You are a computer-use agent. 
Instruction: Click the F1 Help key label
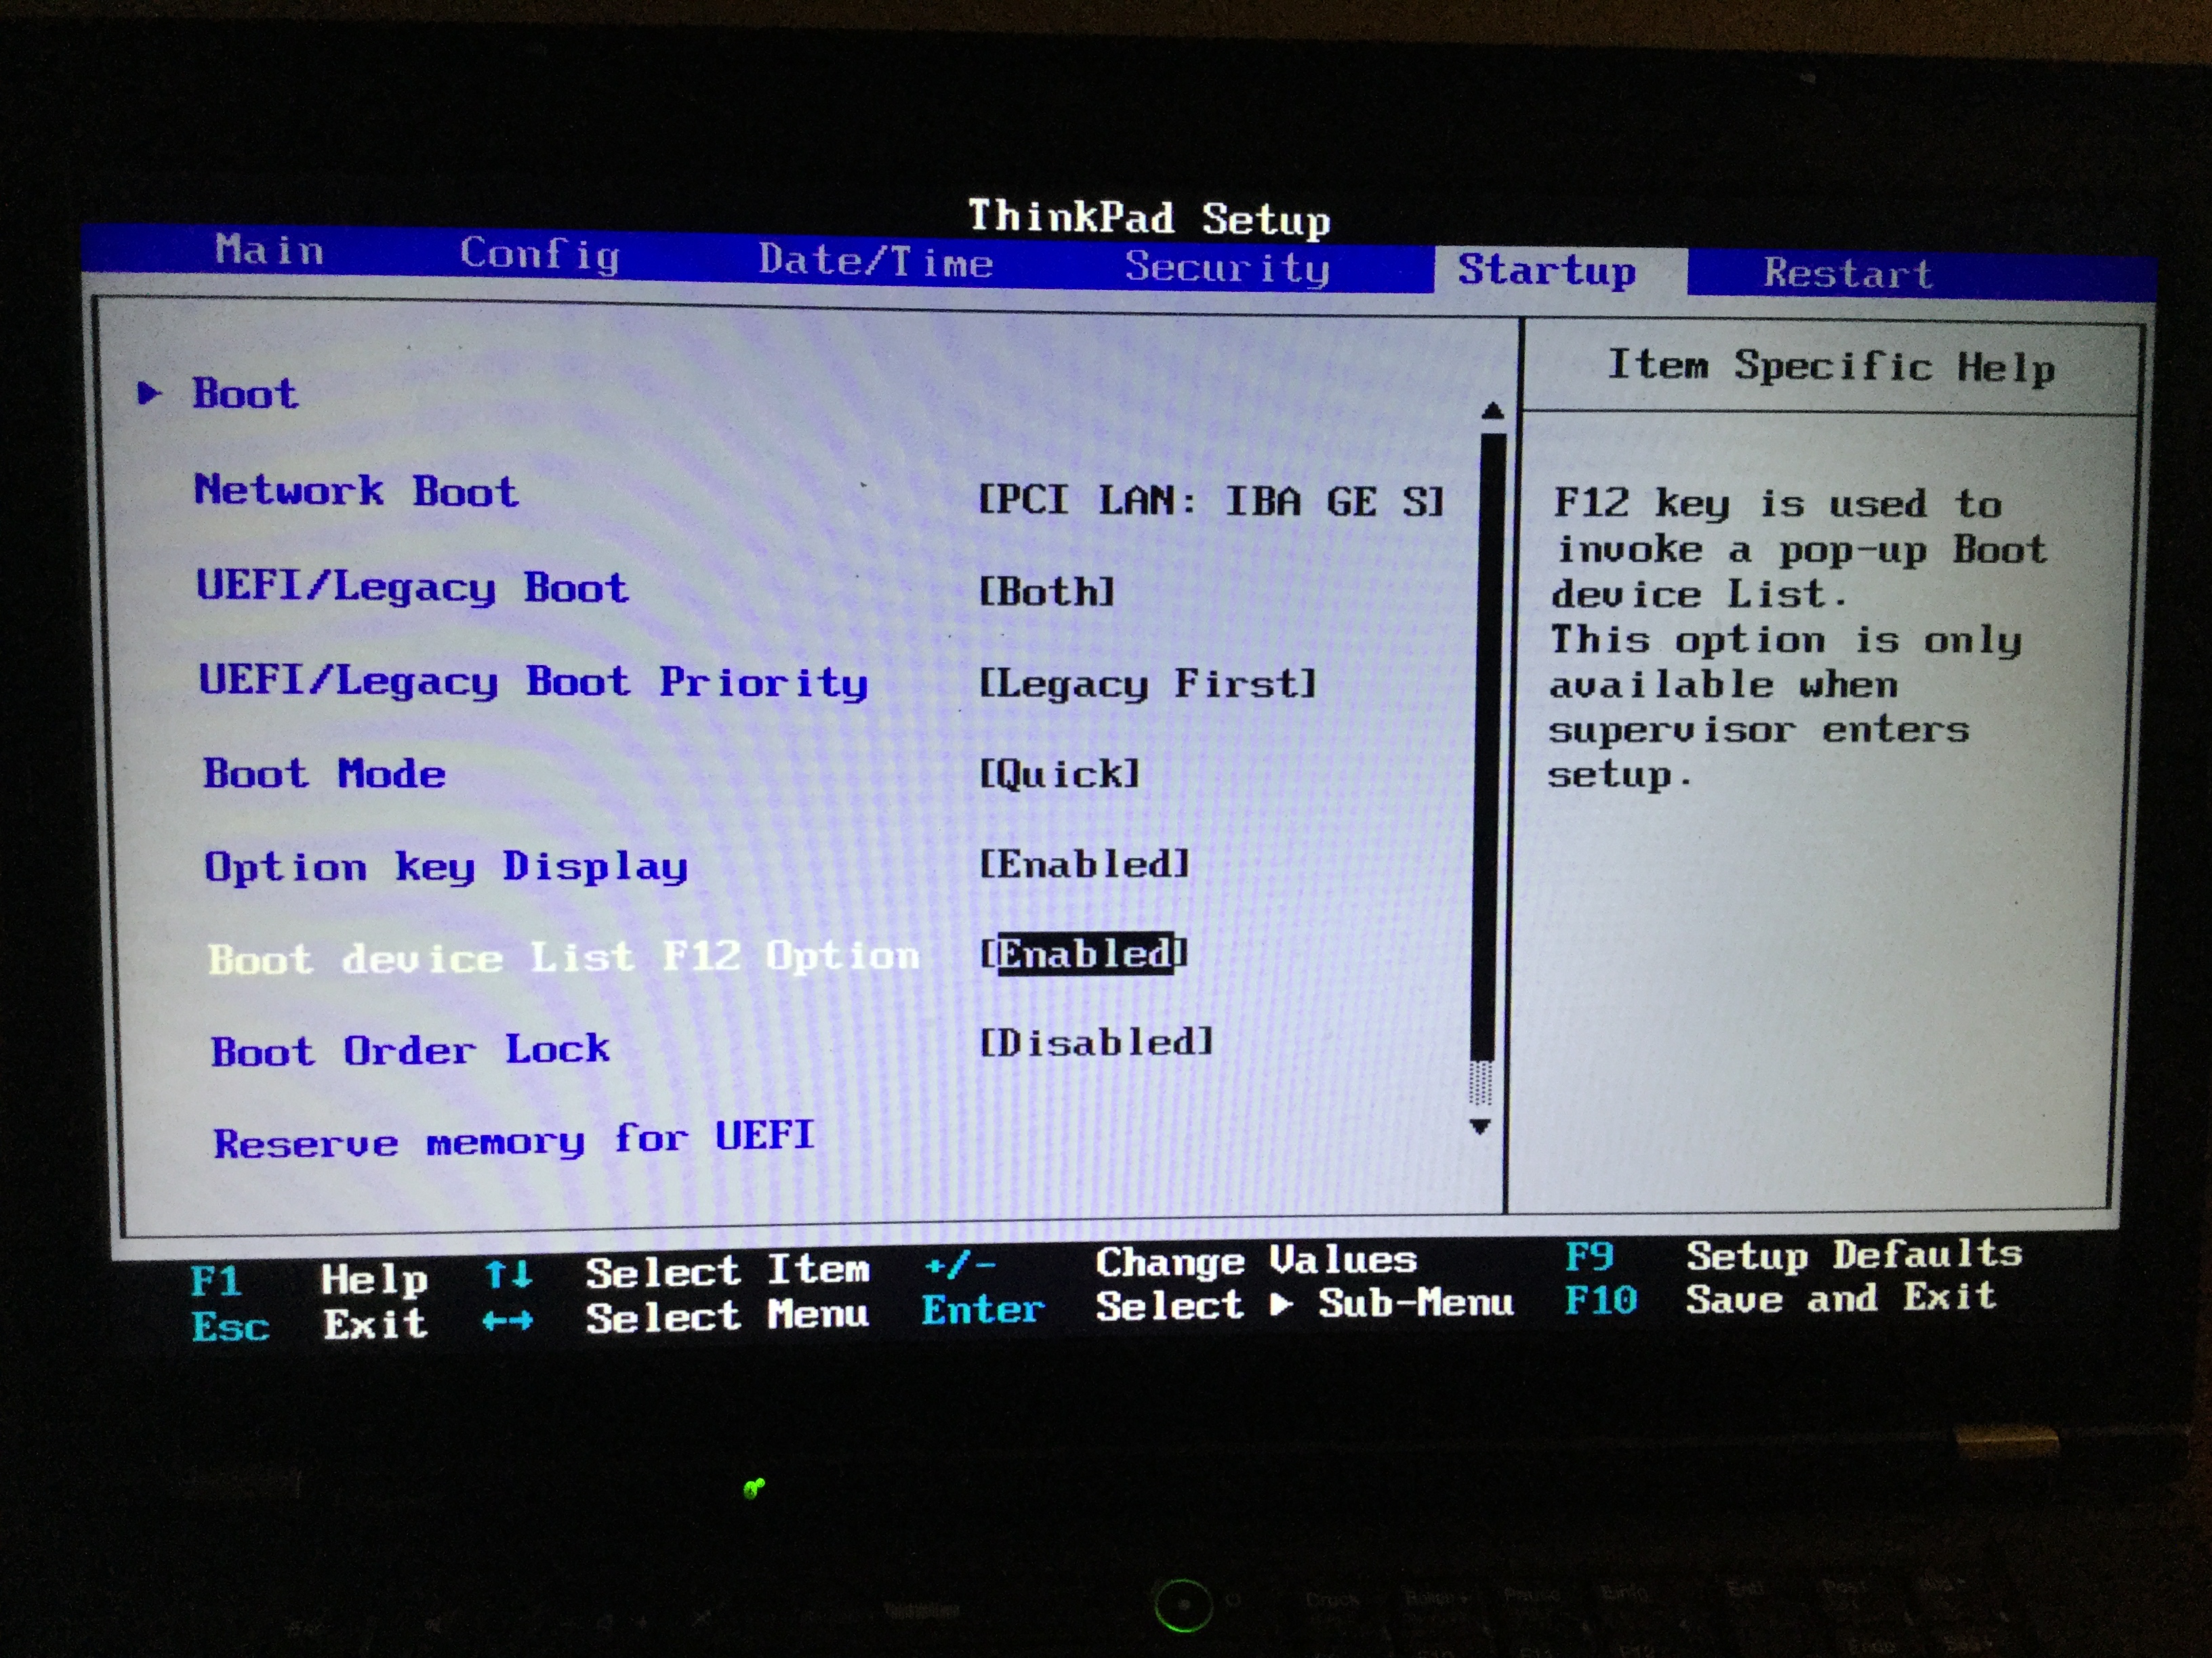(216, 1280)
